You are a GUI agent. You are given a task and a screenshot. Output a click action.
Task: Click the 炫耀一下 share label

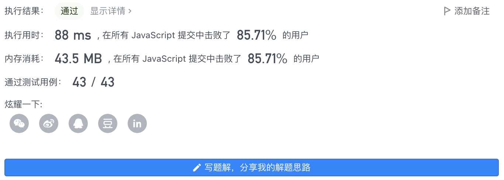pyautogui.click(x=24, y=105)
